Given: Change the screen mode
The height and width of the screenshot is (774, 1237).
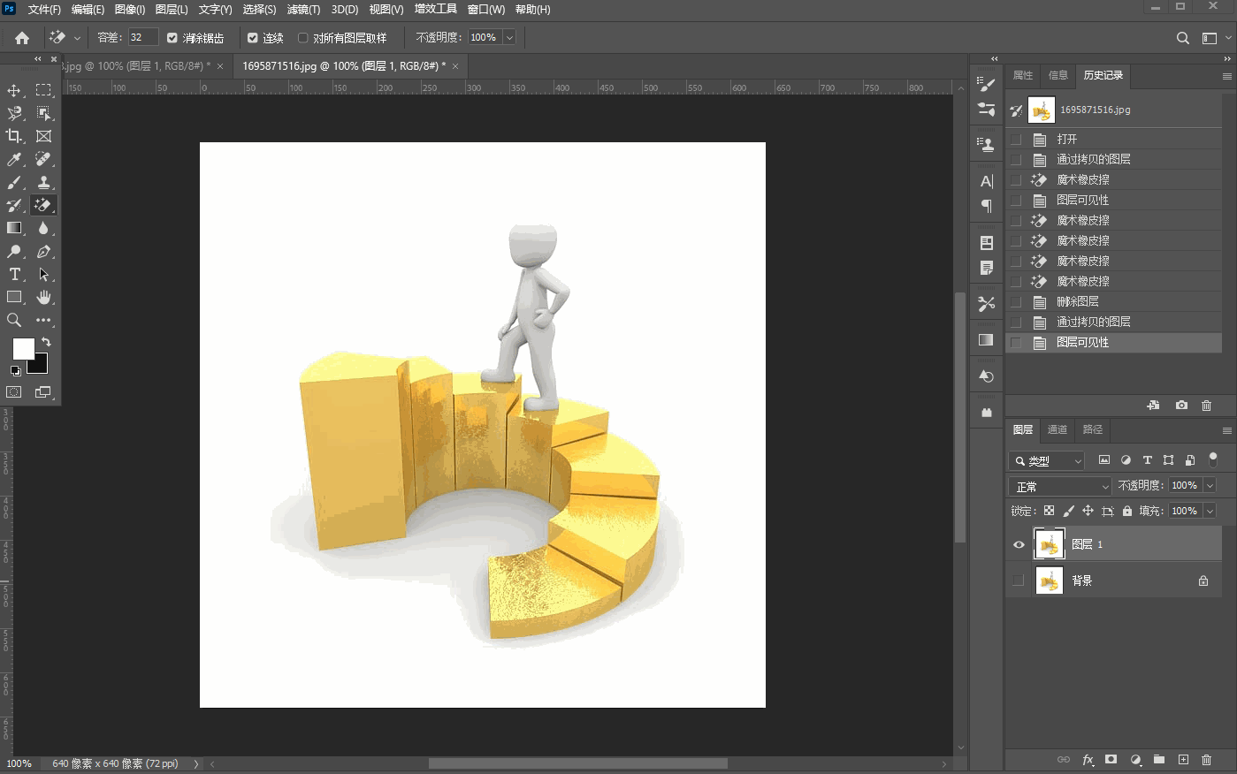Looking at the screenshot, I should (x=43, y=391).
